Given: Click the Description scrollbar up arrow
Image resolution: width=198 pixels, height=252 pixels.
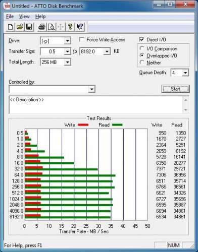Looking at the screenshot, I should pos(186,100).
